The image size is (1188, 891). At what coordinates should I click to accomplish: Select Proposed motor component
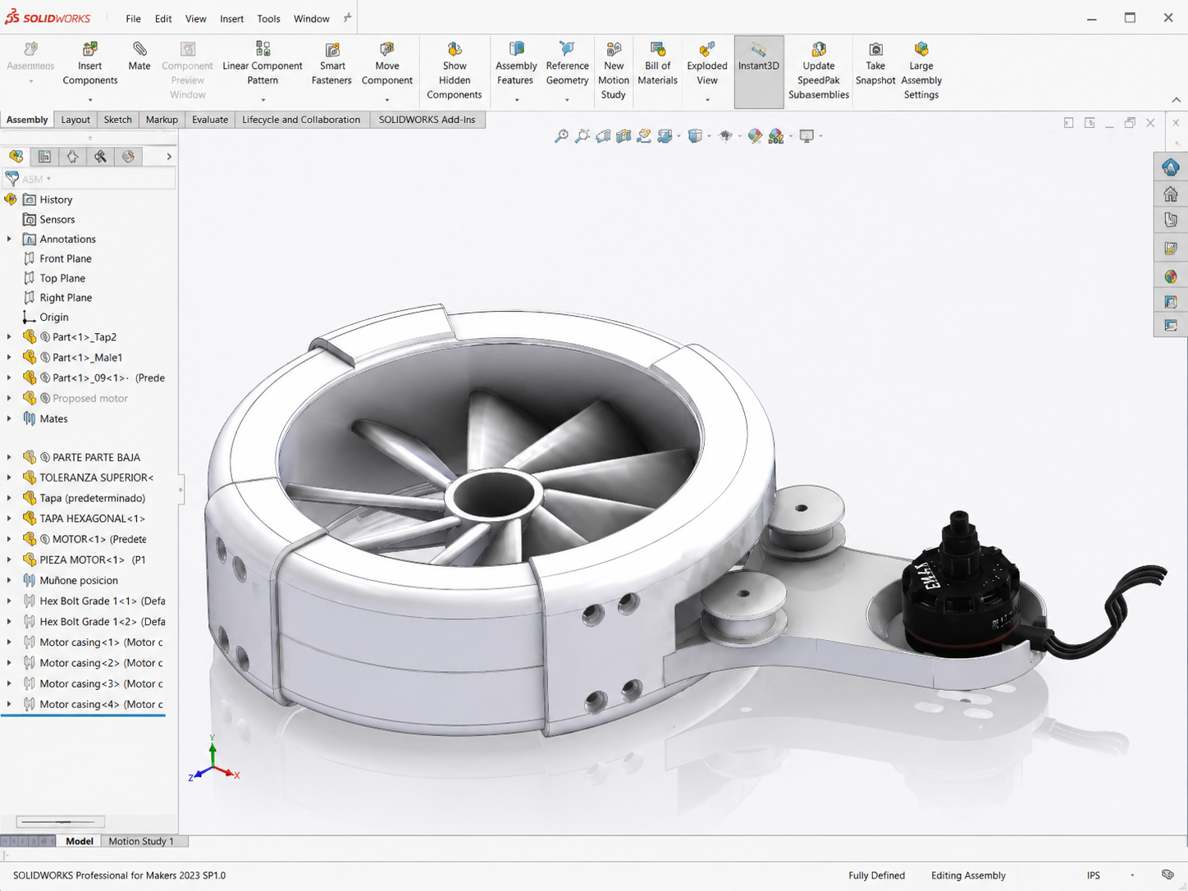coord(90,398)
